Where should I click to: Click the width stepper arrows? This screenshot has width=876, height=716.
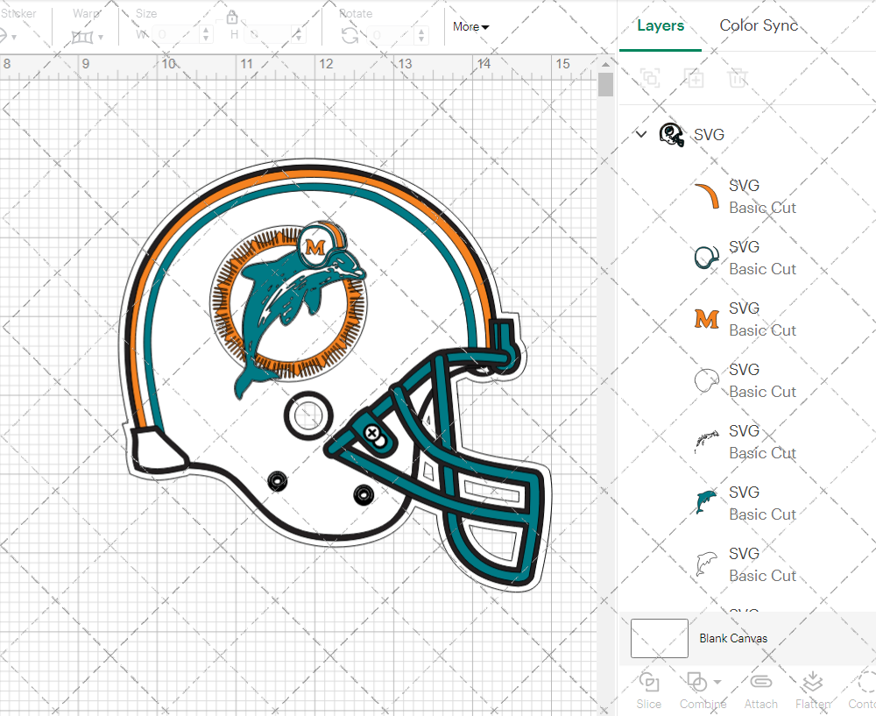coord(206,35)
